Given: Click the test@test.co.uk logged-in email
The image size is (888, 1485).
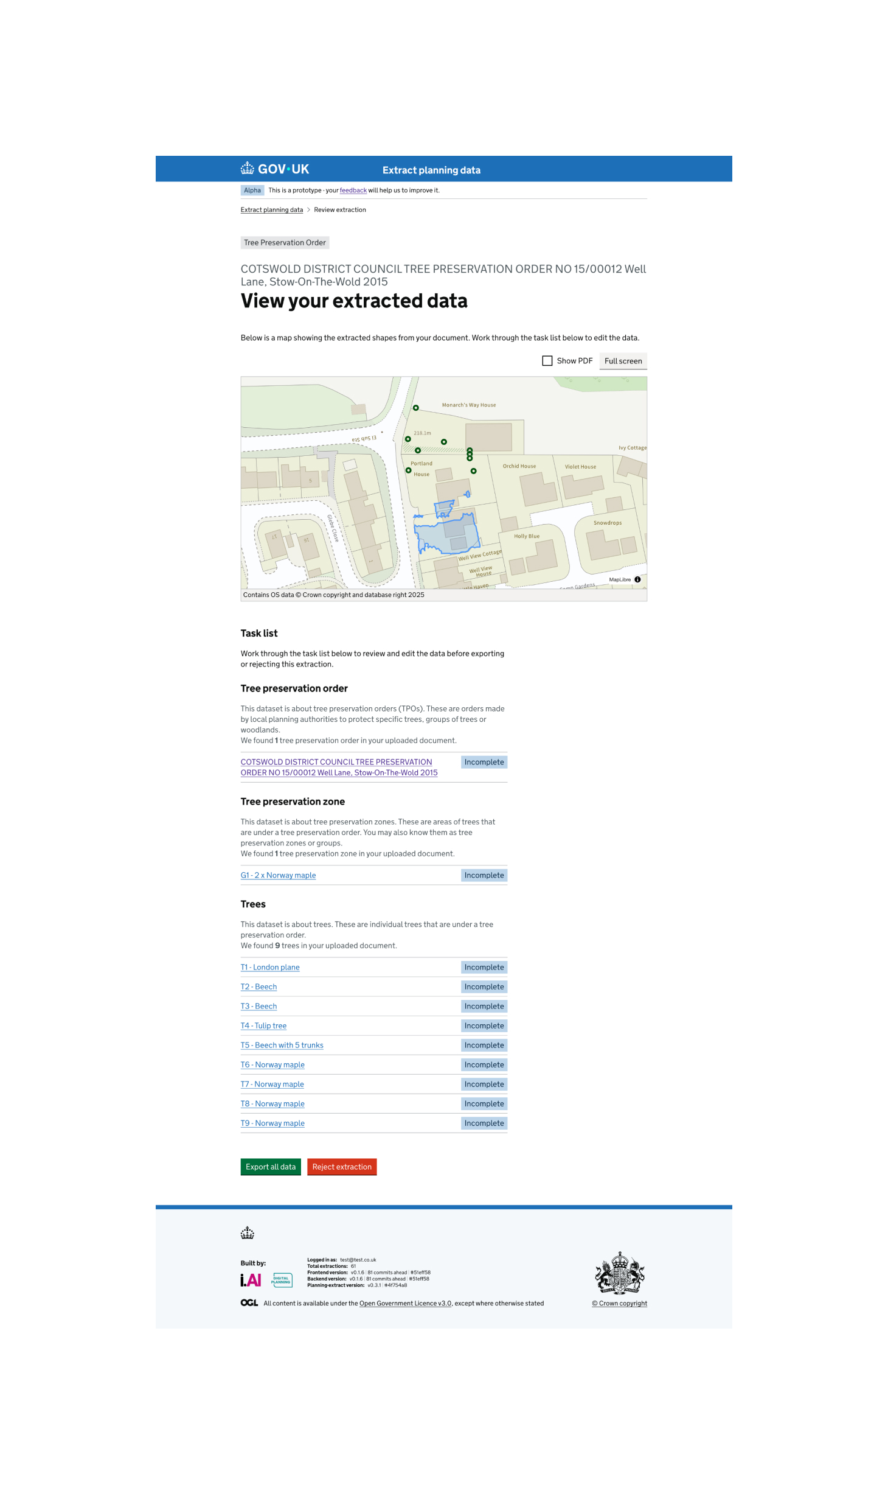Looking at the screenshot, I should point(358,1260).
